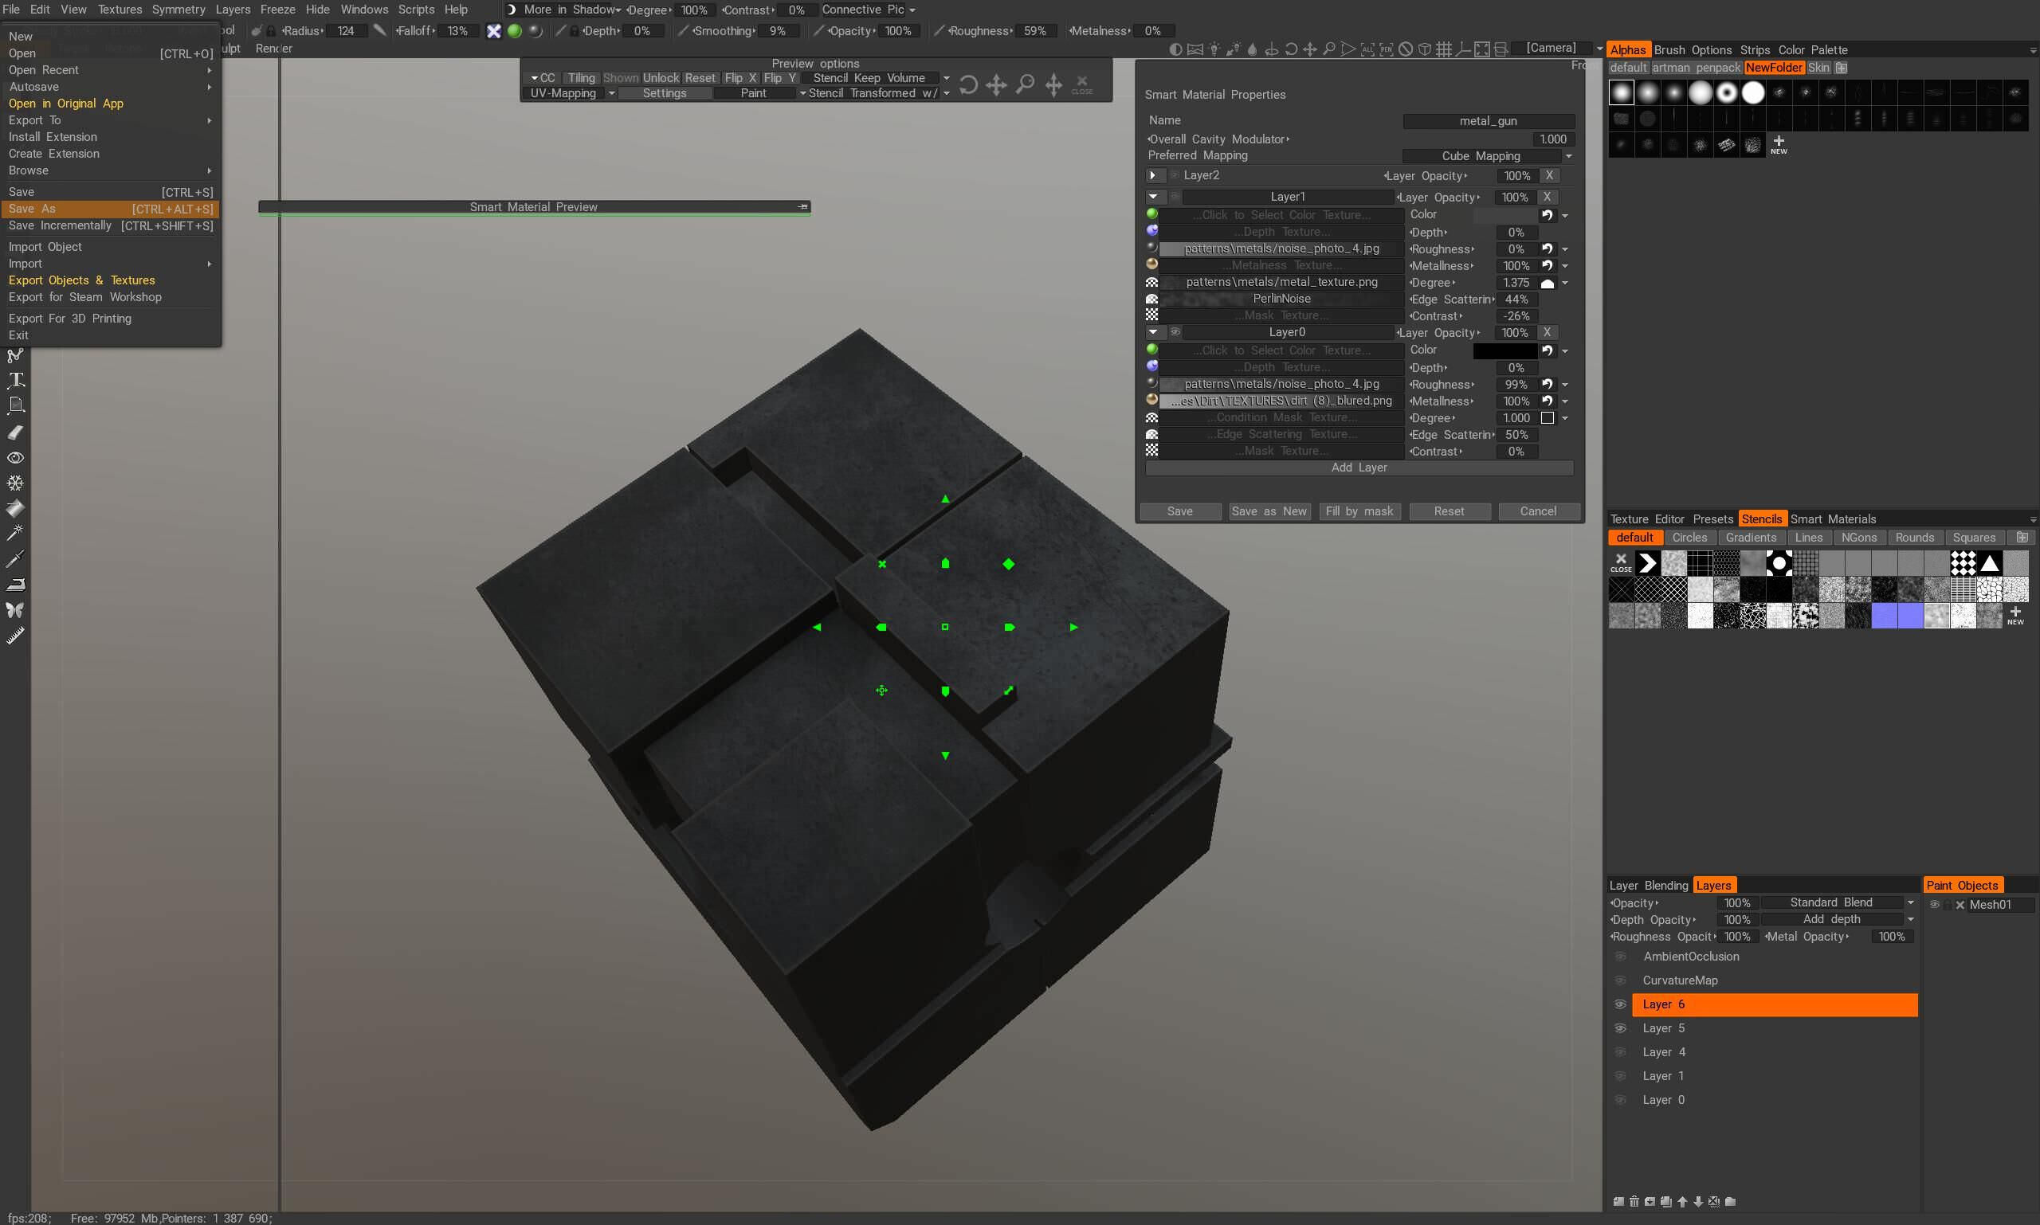The image size is (2040, 1225).
Task: Click the grid toggle icon in viewport toolbar
Action: click(1444, 49)
